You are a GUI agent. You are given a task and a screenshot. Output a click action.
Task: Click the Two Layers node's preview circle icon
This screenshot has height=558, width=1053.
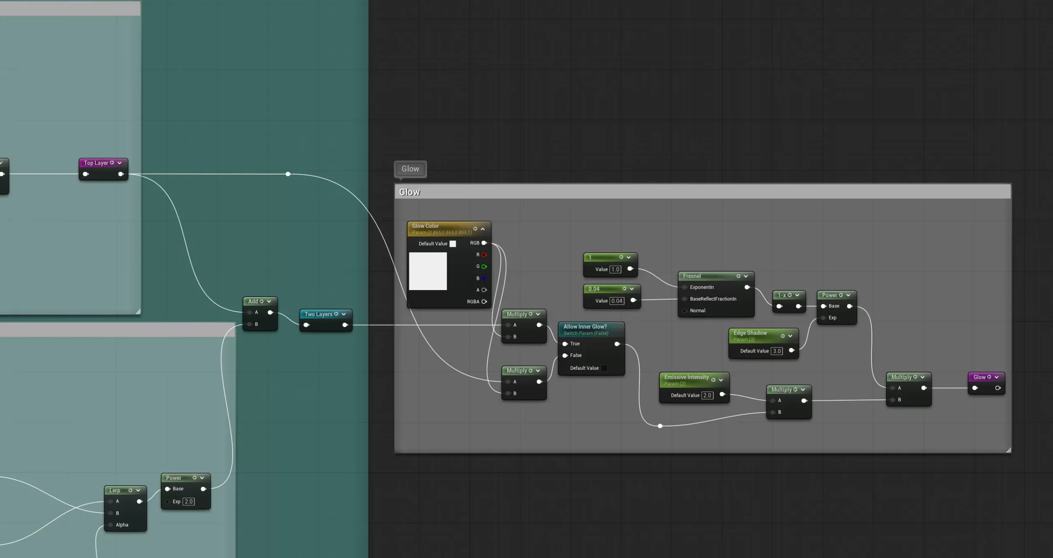[x=336, y=314]
